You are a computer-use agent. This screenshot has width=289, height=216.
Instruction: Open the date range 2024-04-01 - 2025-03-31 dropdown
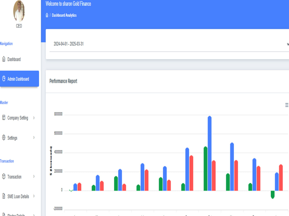click(169, 44)
